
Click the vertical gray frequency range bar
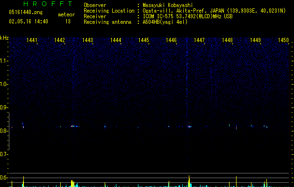[x=9, y=131]
